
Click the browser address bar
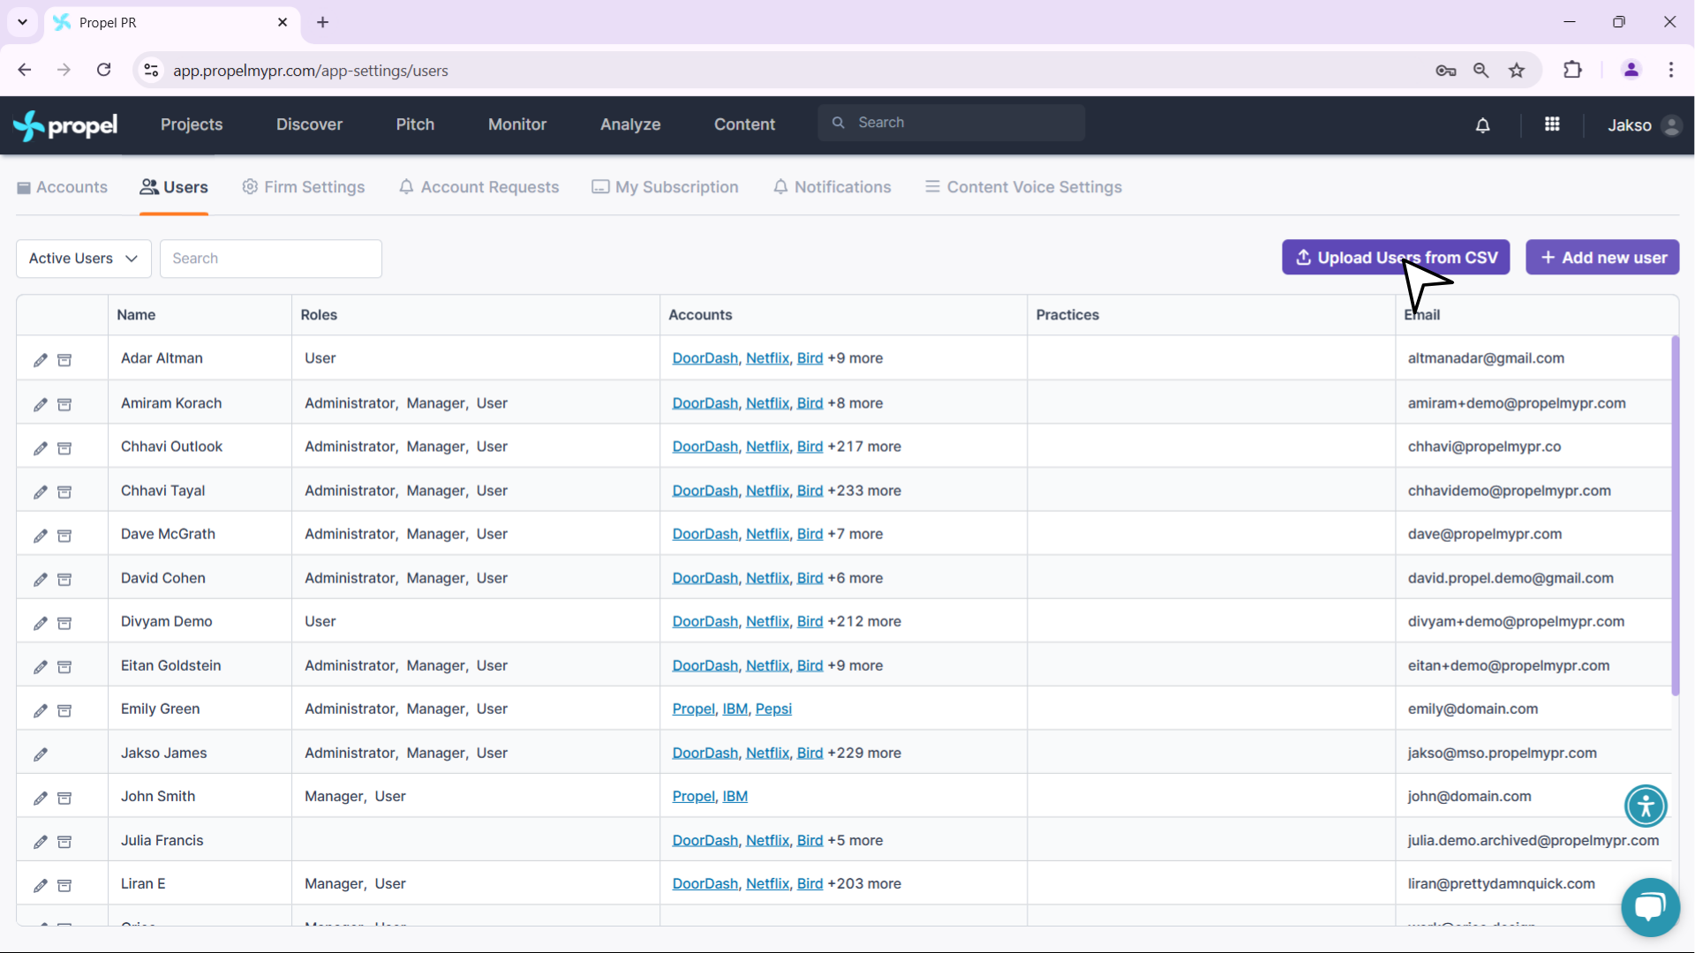[x=795, y=71]
